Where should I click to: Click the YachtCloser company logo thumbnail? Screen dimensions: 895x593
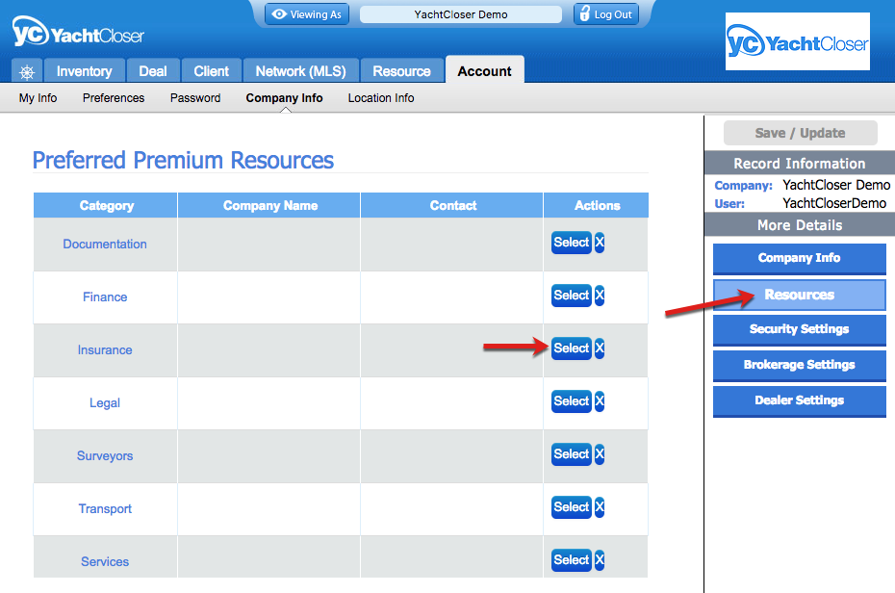(x=798, y=41)
